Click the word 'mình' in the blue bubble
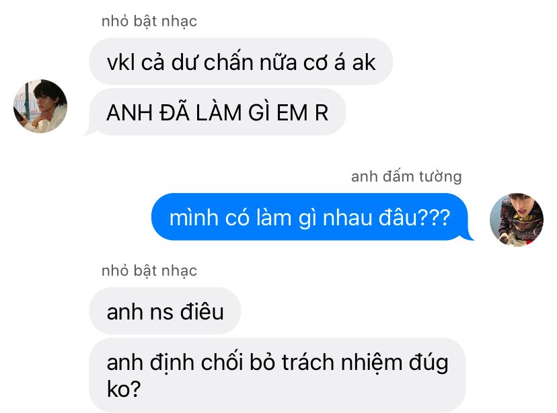Image resolution: width=557 pixels, height=413 pixels. pos(194,217)
